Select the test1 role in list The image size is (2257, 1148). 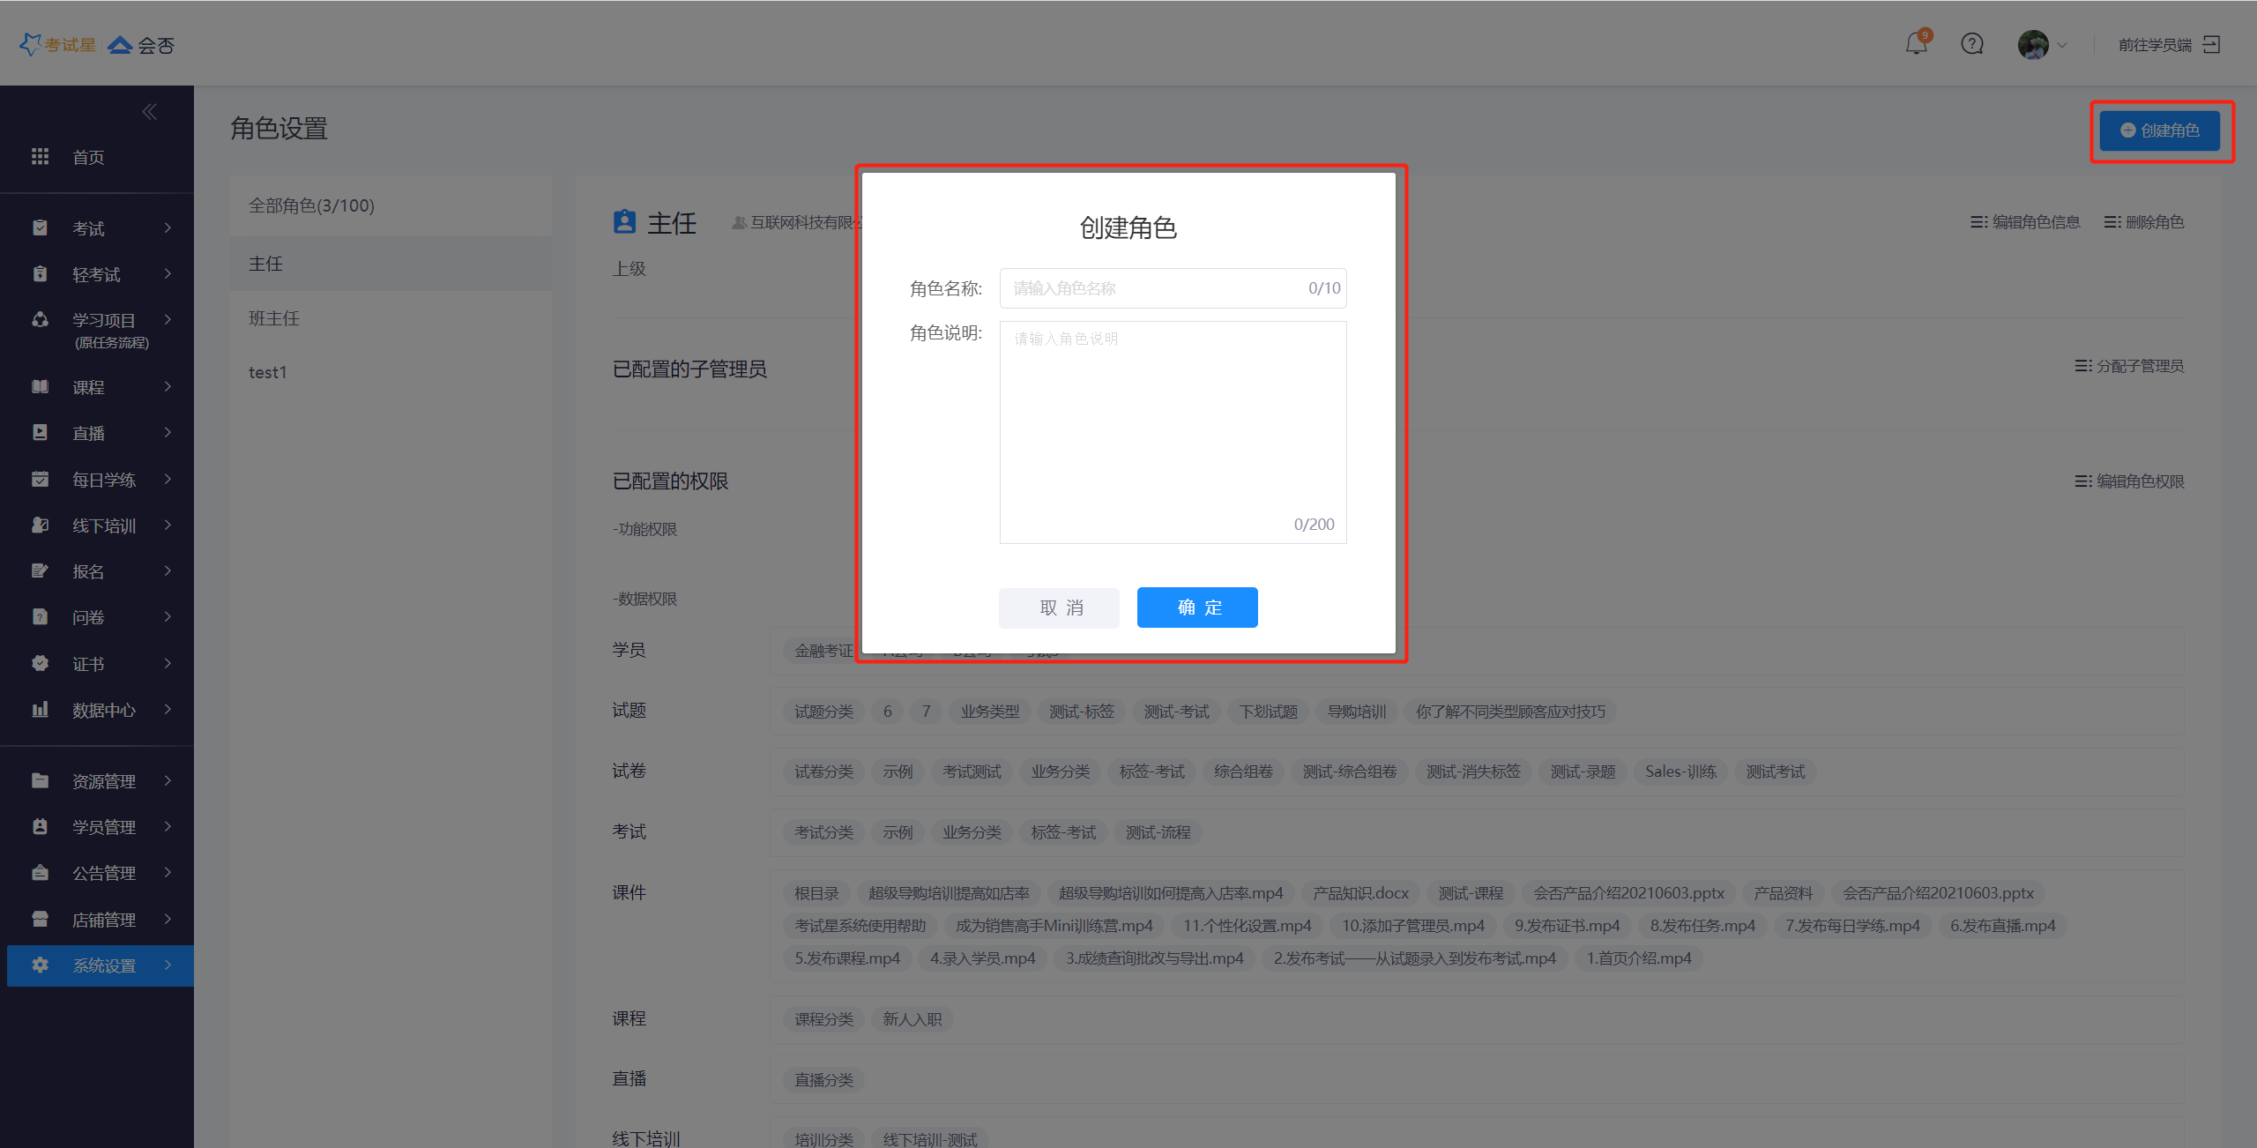pyautogui.click(x=268, y=372)
